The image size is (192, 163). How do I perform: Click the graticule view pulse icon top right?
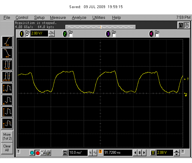(x=181, y=25)
